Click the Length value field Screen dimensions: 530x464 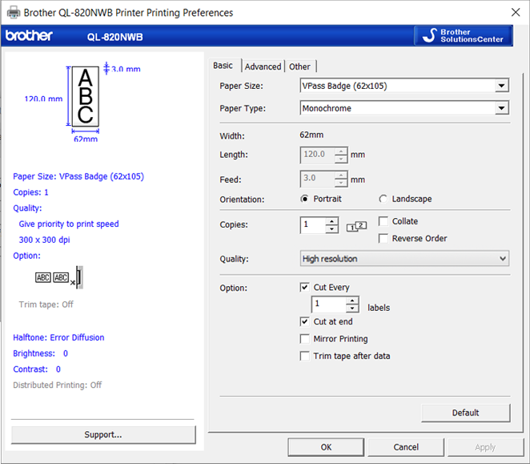[318, 155]
